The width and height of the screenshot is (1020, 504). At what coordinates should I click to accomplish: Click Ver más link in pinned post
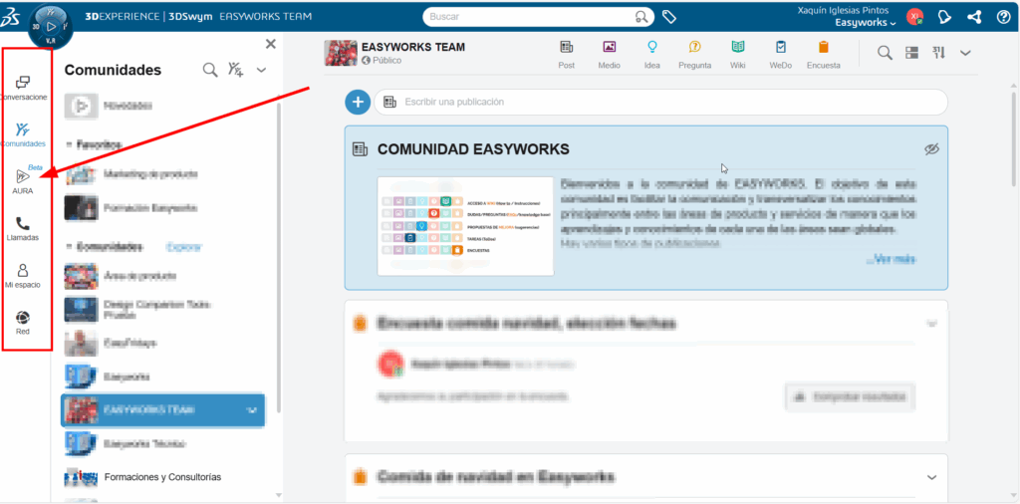pos(892,259)
